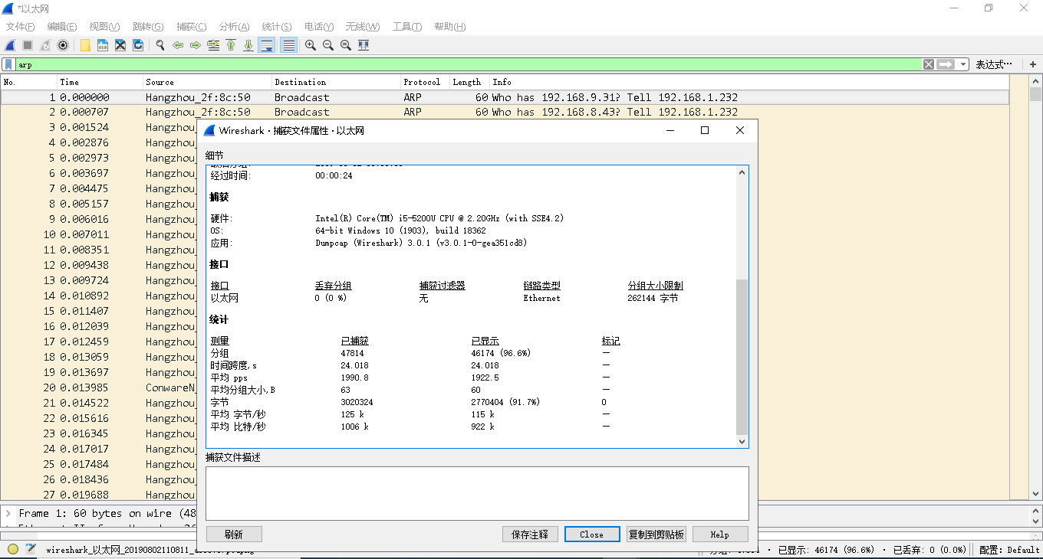This screenshot has height=559, width=1043.
Task: Open the 视图(V) menu
Action: [x=104, y=27]
